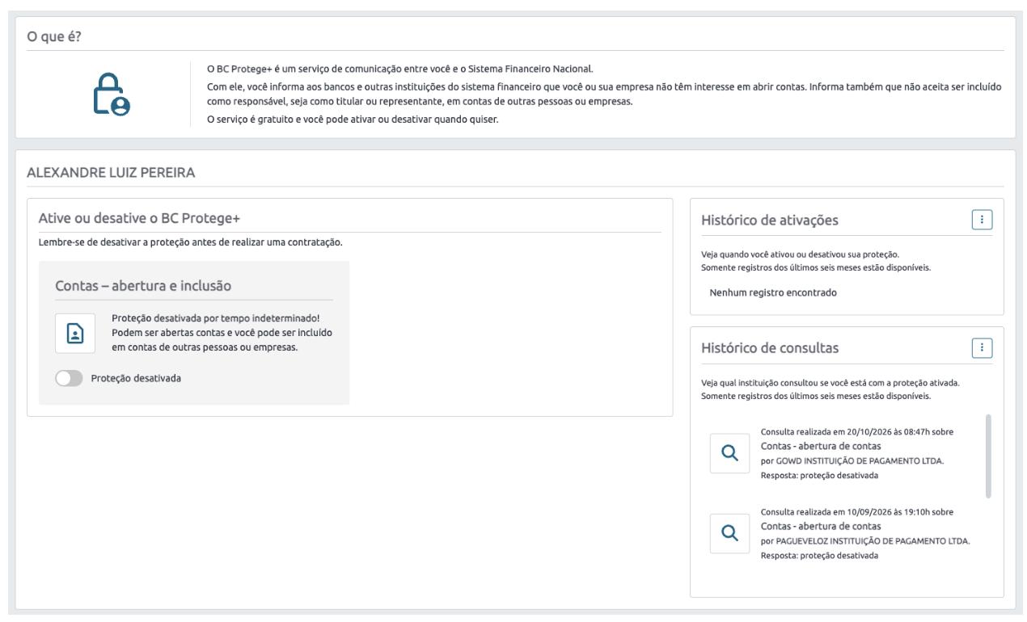Click the "O que é?" heading
Image resolution: width=1027 pixels, height=622 pixels.
pyautogui.click(x=54, y=37)
